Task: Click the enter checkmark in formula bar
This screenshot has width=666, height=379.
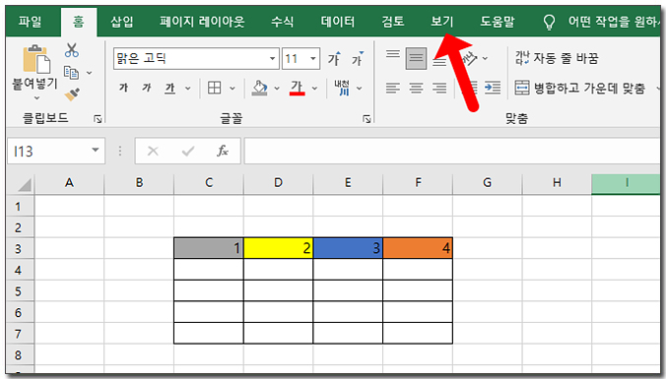Action: pos(188,151)
